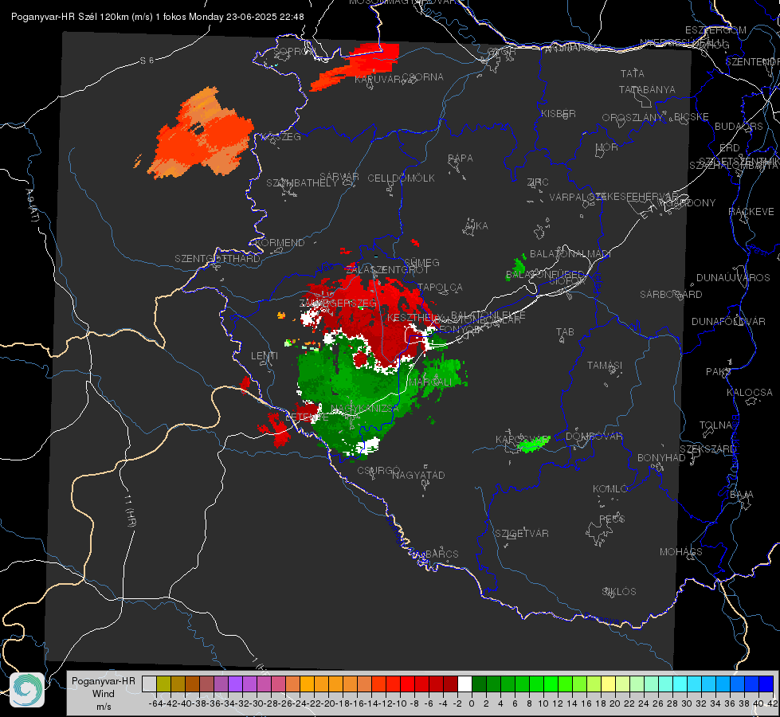This screenshot has width=780, height=717.
Task: Click the CELLDOMOLK city label
Action: (x=401, y=178)
